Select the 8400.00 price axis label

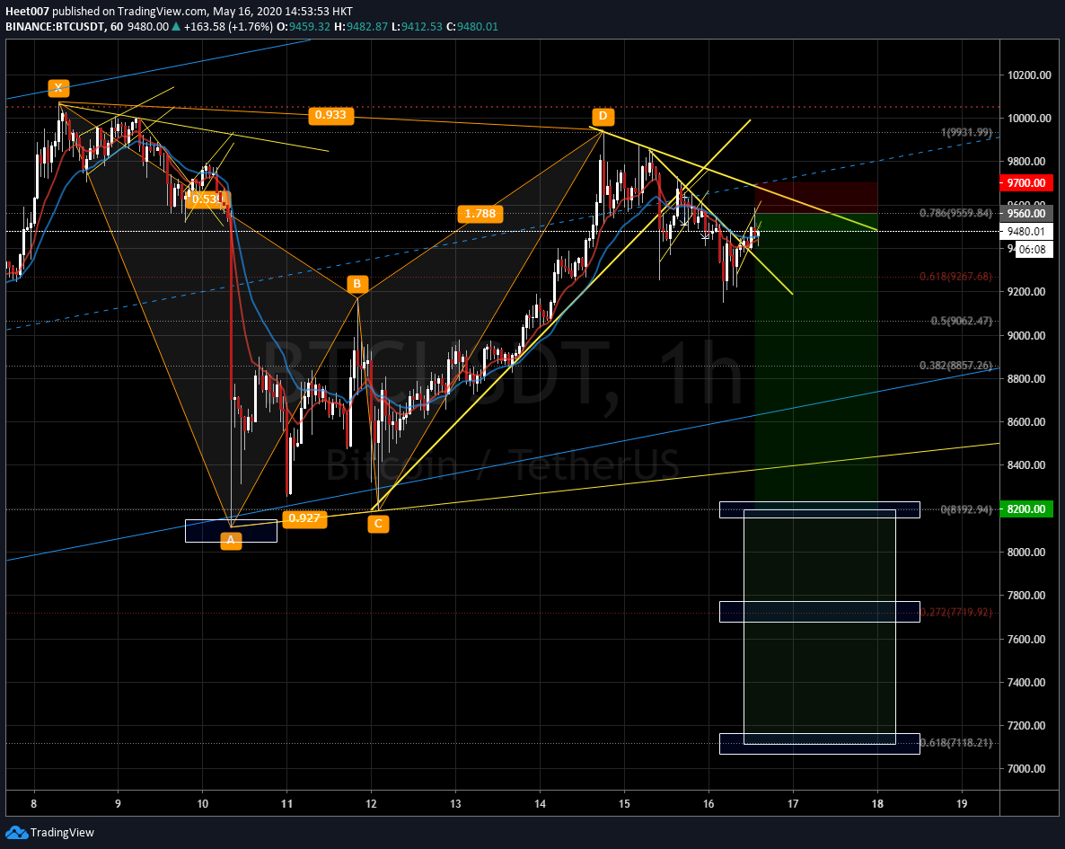(x=1027, y=465)
